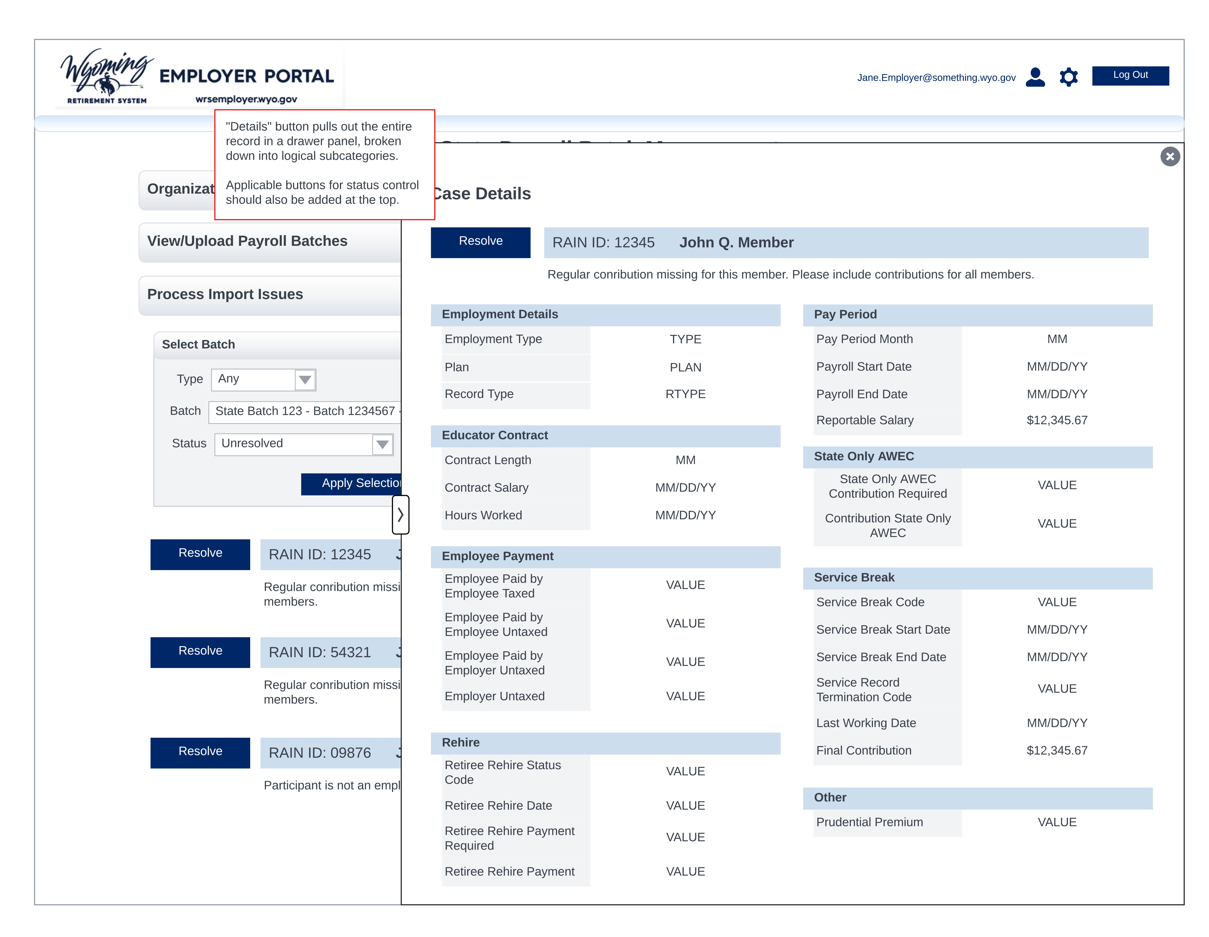
Task: Resolve the RAIN ID 54321 issue
Action: pyautogui.click(x=200, y=652)
